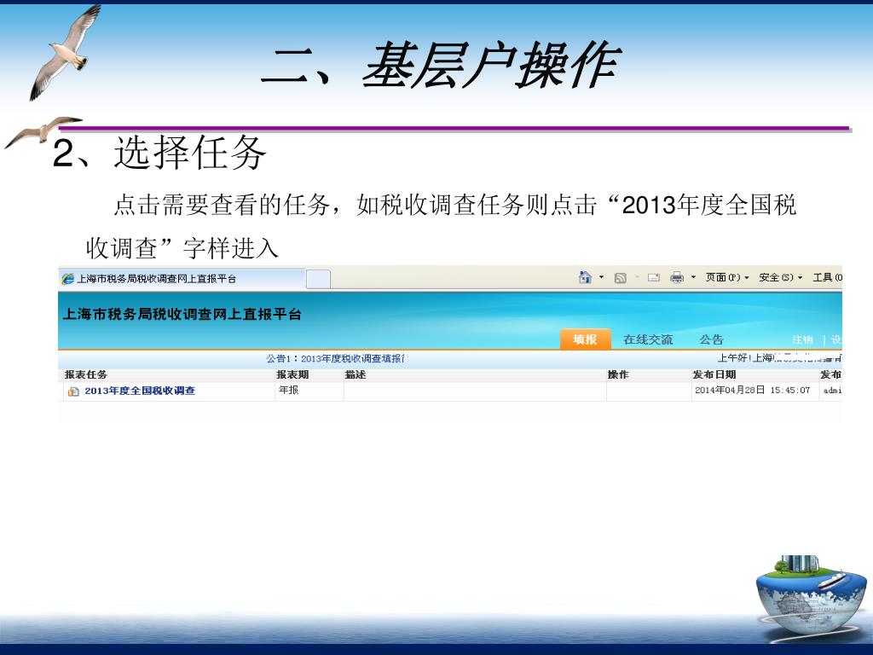Switch to the 在线交流 tab
The width and height of the screenshot is (873, 655).
point(648,339)
